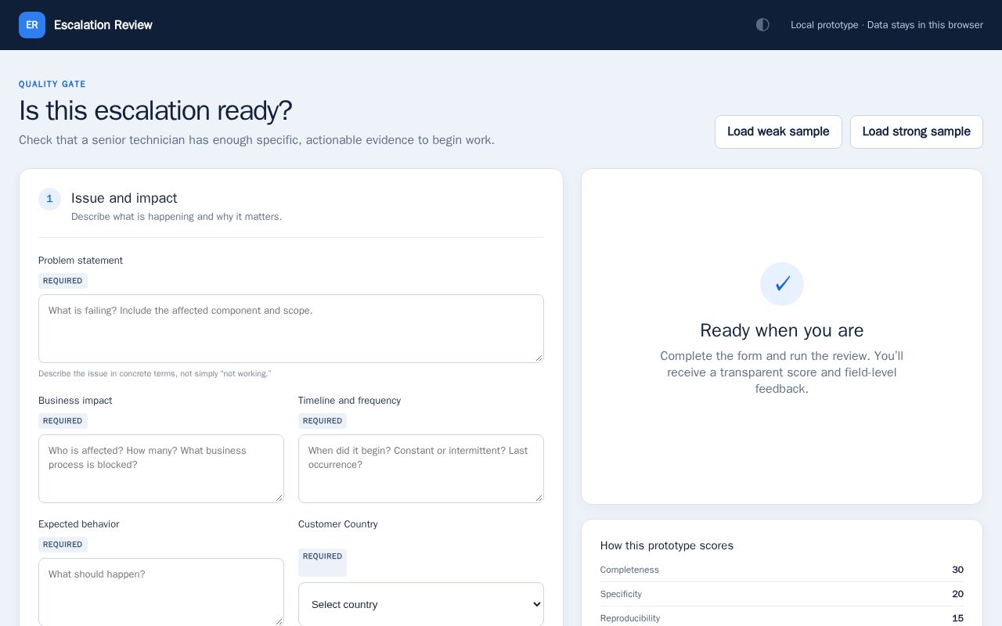1002x626 pixels.
Task: Click the 'Ready when you are' heading
Action: (x=782, y=330)
